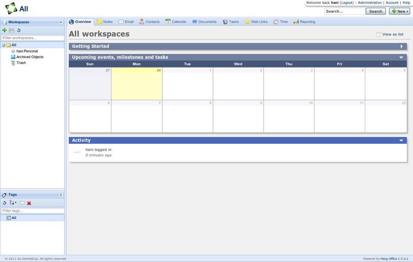
Task: Select Sunday 27 calendar cell
Action: 90,84
